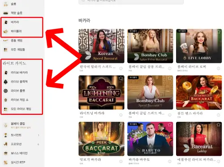Viewport: 224px width, 167px height.
Task: Focus the game search field
Action: pos(131,1)
